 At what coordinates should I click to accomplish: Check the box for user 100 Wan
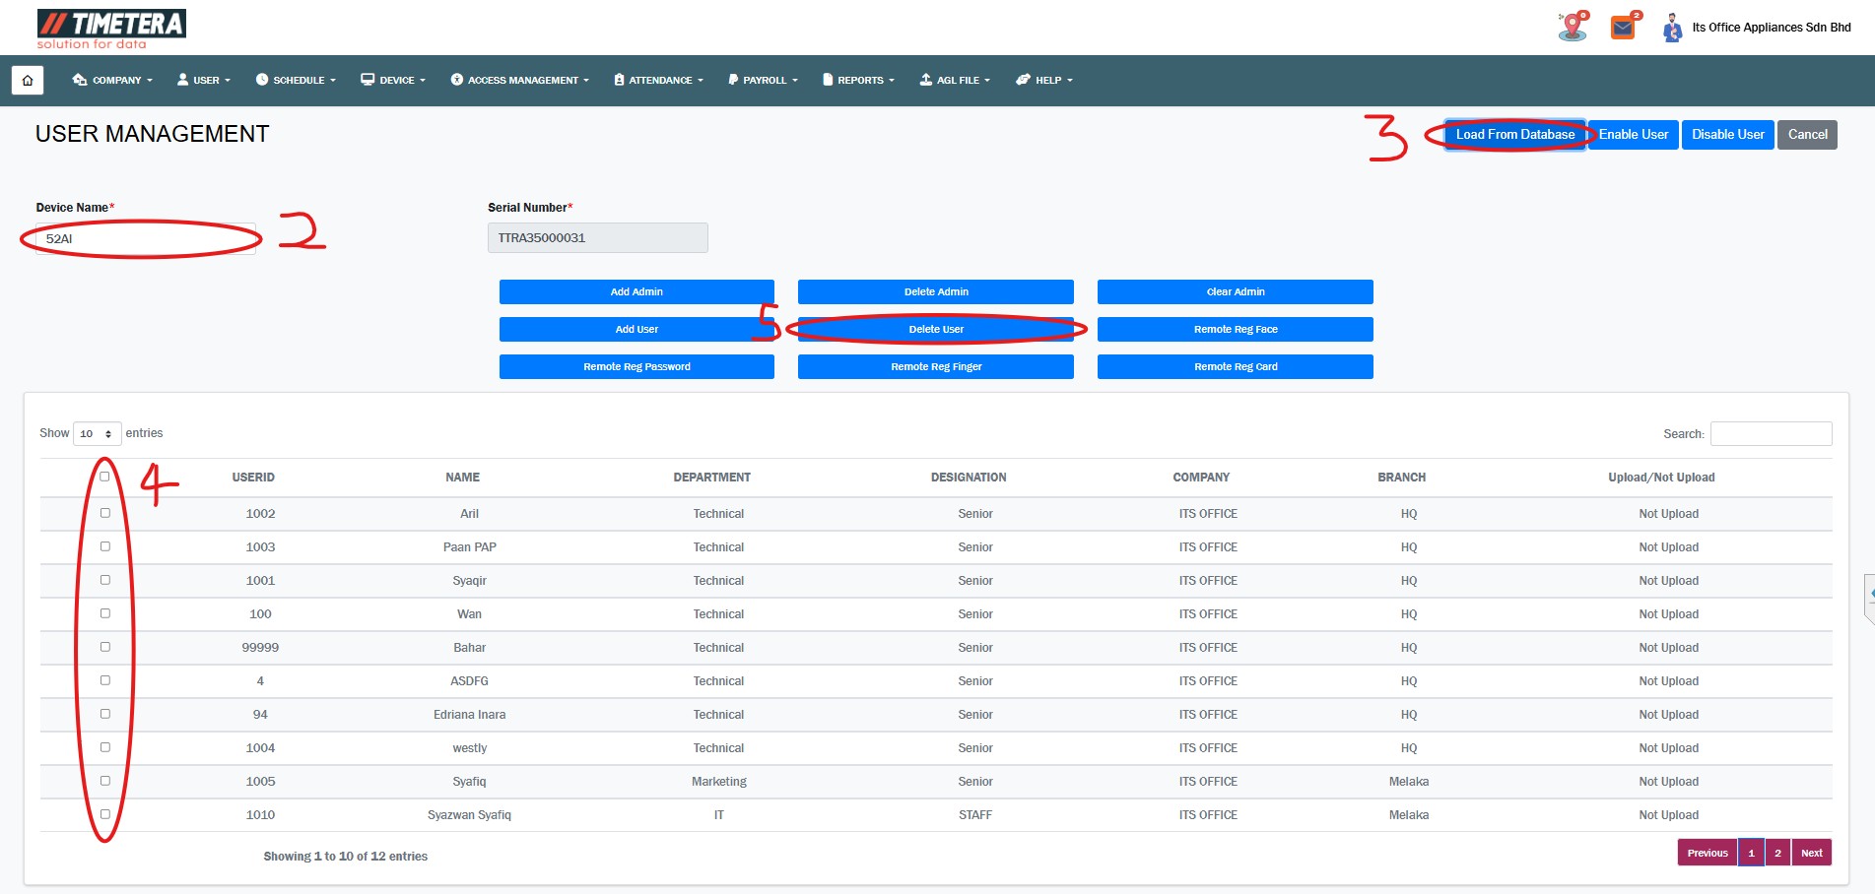pyautogui.click(x=105, y=613)
